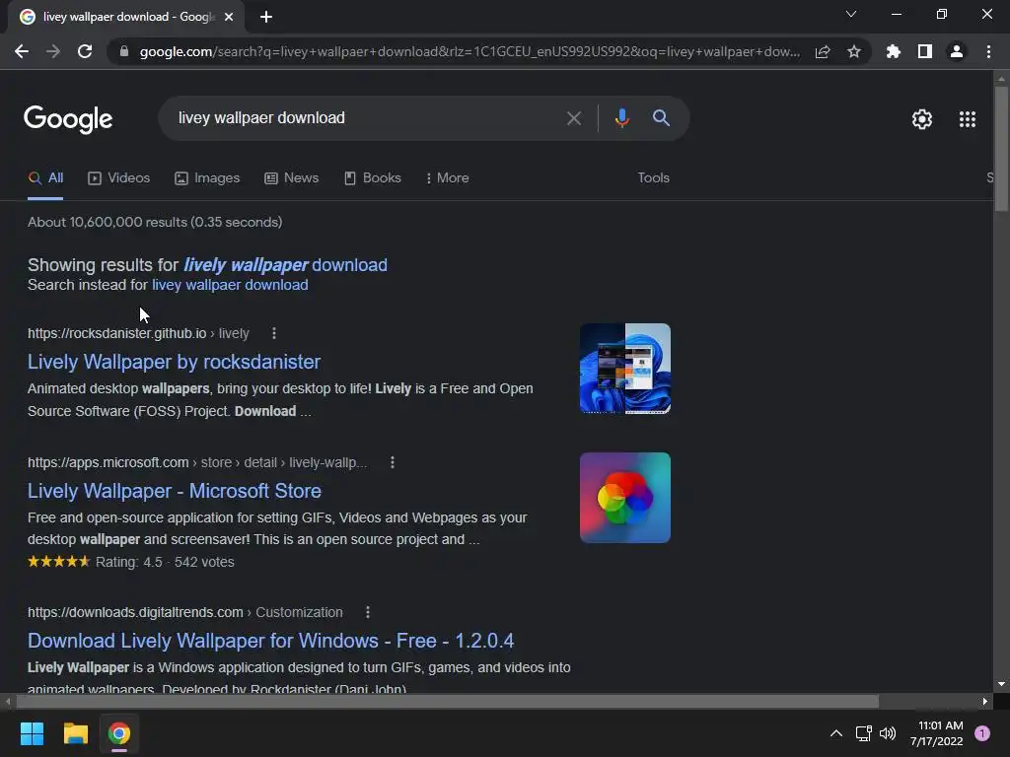Open the search Tools options

[653, 178]
